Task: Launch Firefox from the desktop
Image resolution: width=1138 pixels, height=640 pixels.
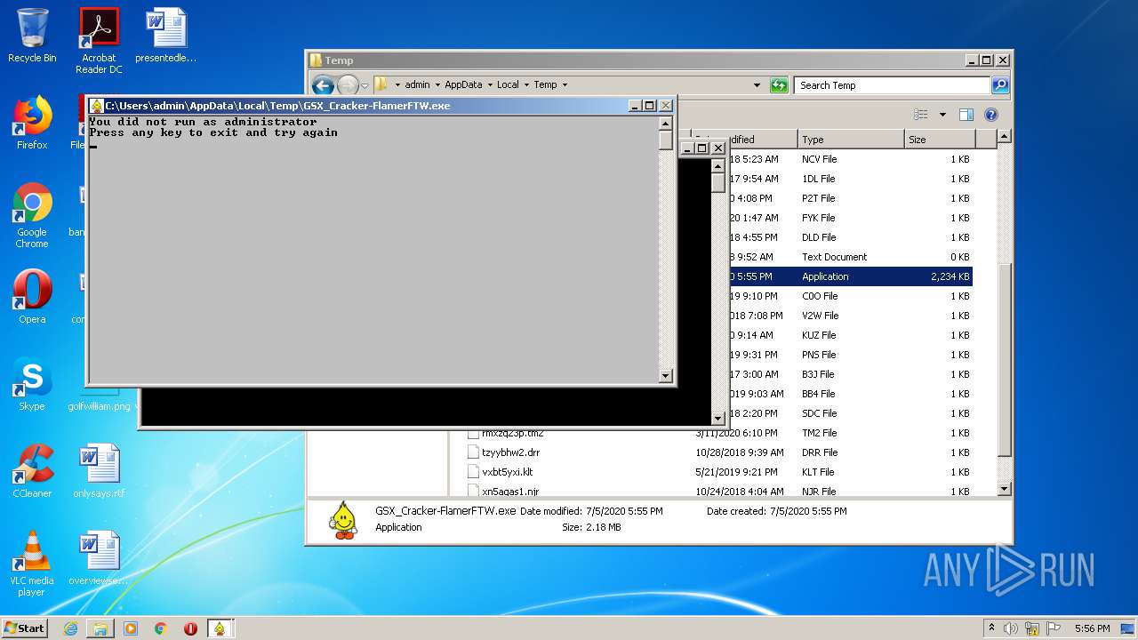Action: click(32, 123)
